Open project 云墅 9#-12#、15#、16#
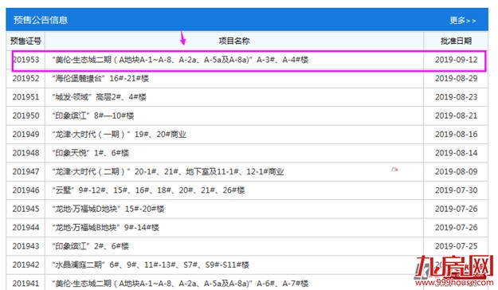The image size is (498, 290). [x=148, y=190]
